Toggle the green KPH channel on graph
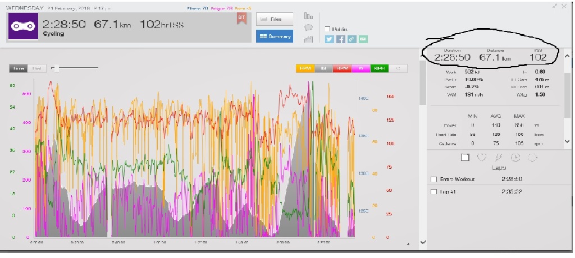This screenshot has width=575, height=258. pos(379,68)
